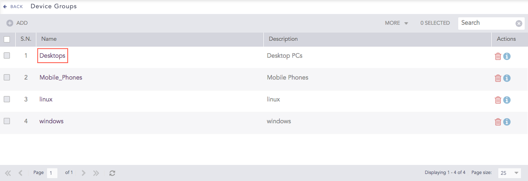Open the linux device group name
Viewport: 528px width, 181px height.
pyautogui.click(x=46, y=99)
